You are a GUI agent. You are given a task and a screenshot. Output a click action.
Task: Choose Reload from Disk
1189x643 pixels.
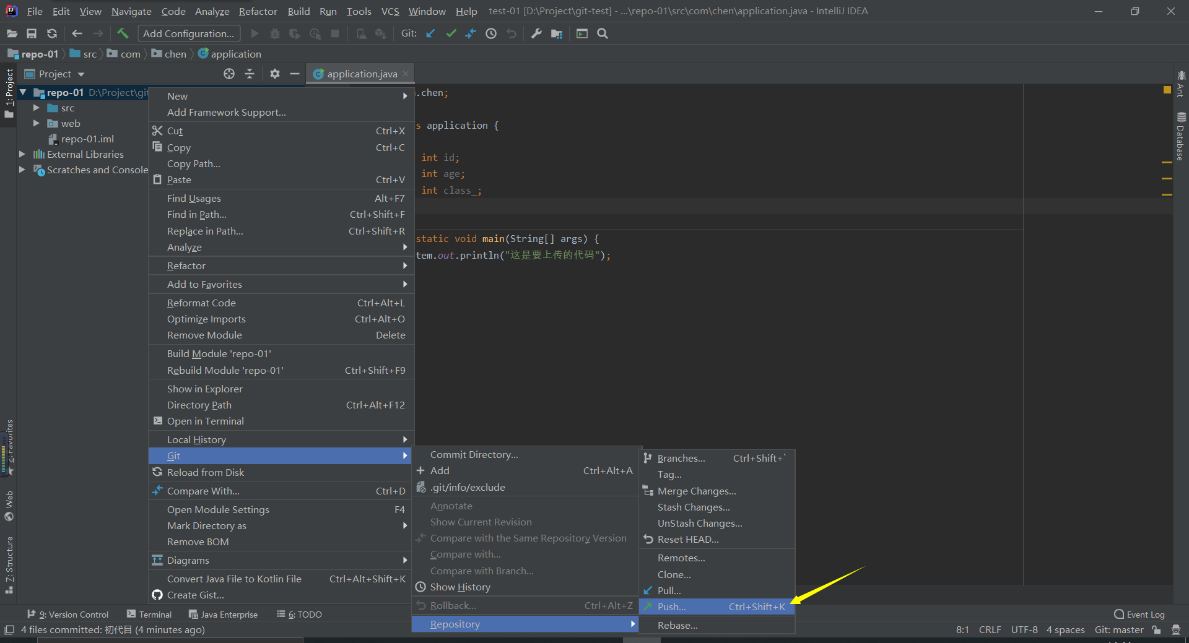(281, 472)
